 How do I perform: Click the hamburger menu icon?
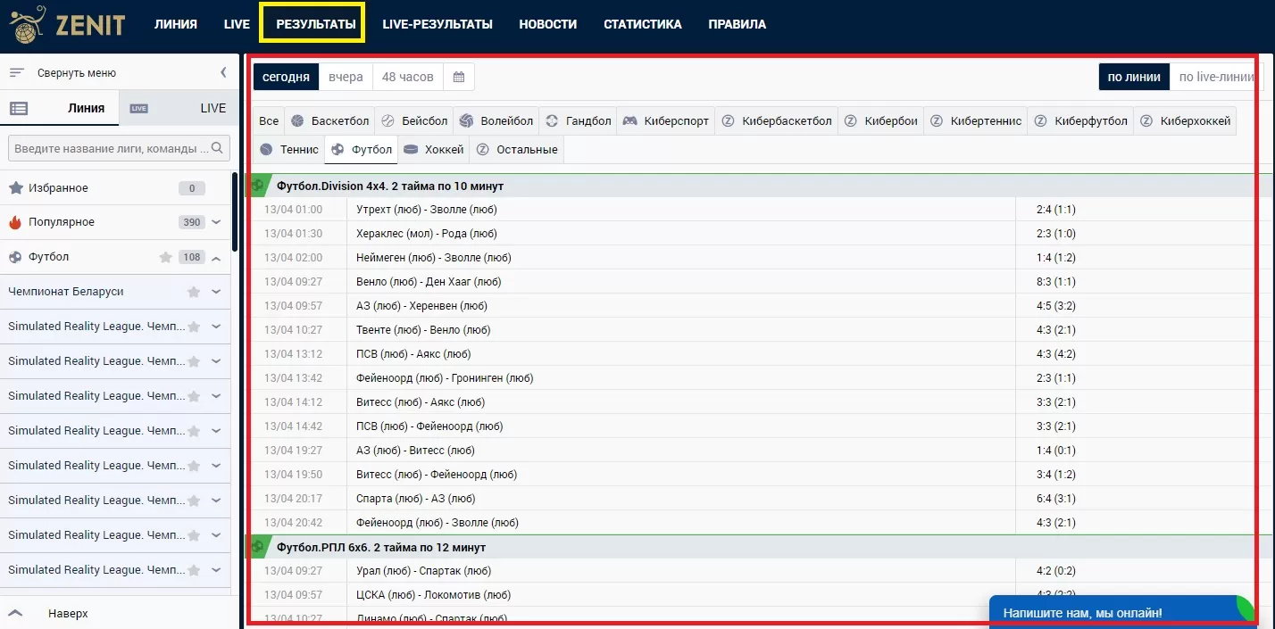pos(17,73)
